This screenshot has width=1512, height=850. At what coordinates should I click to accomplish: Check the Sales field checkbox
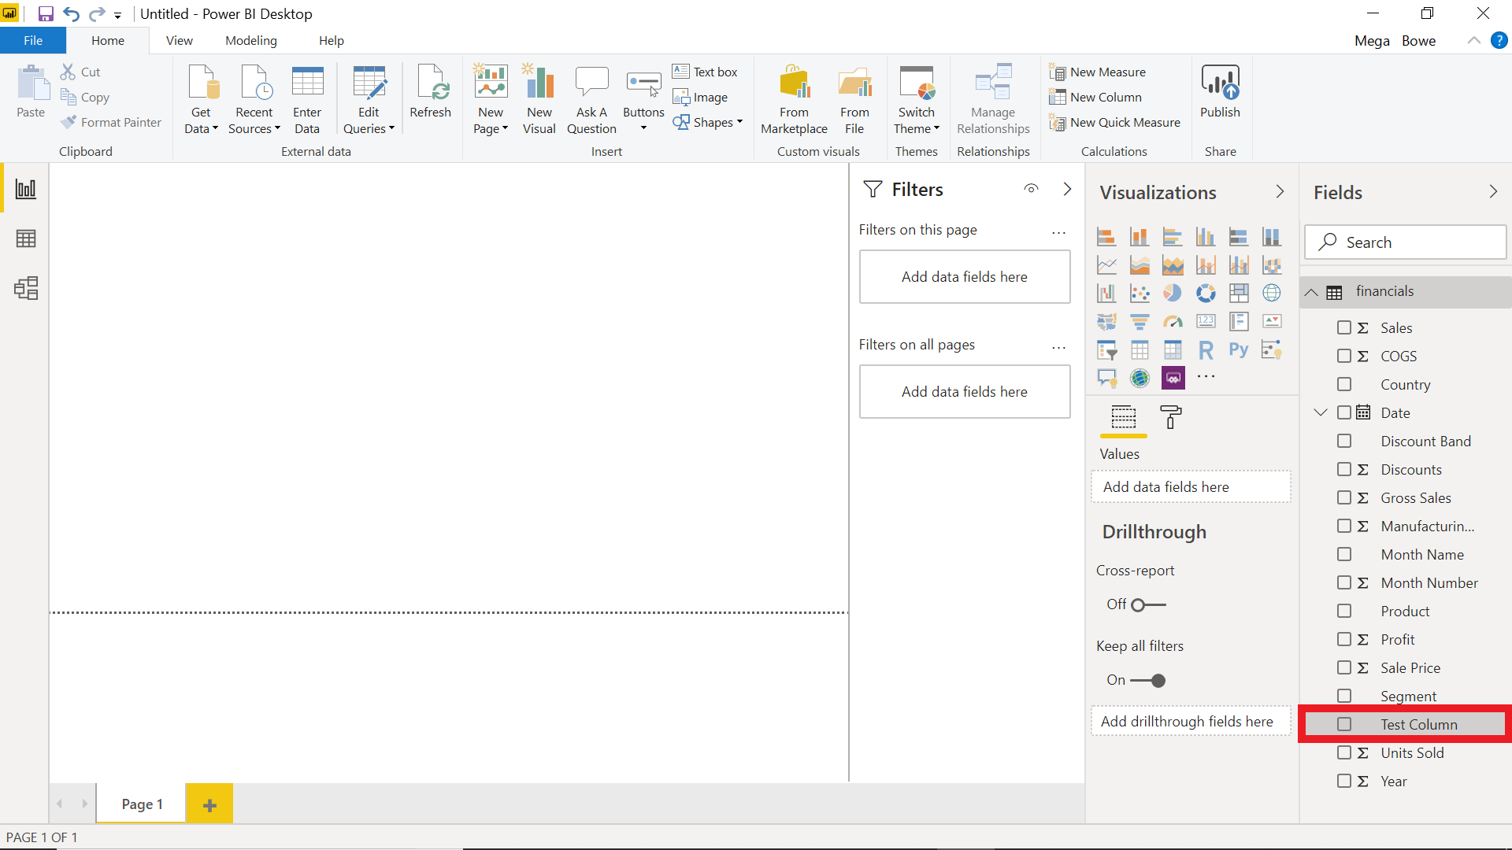tap(1344, 327)
